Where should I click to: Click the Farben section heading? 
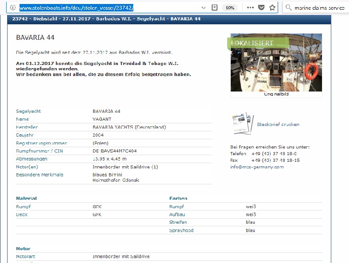point(178,198)
